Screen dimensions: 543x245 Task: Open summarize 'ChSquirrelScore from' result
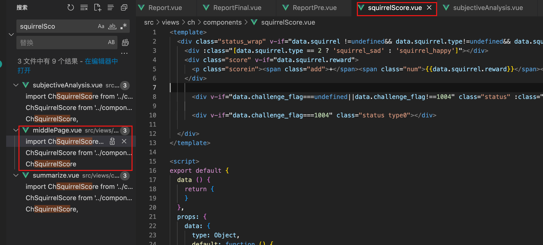[79, 198]
